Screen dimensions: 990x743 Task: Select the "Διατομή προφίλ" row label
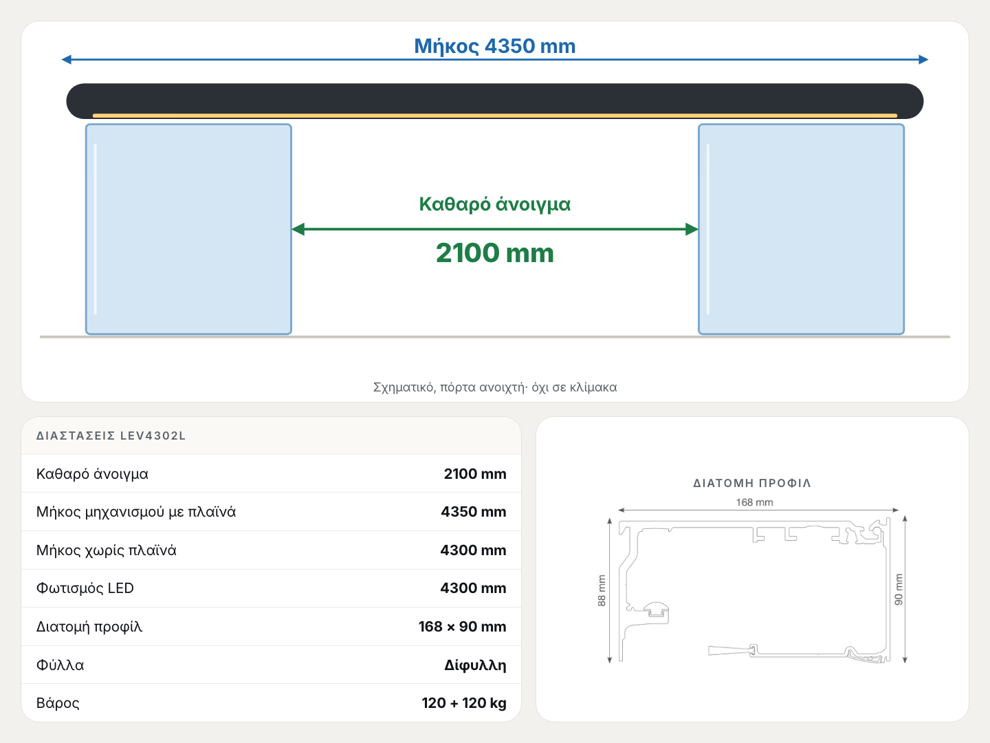[89, 627]
